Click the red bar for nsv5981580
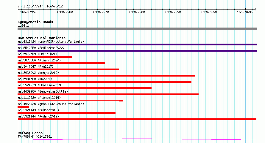 [105, 82]
